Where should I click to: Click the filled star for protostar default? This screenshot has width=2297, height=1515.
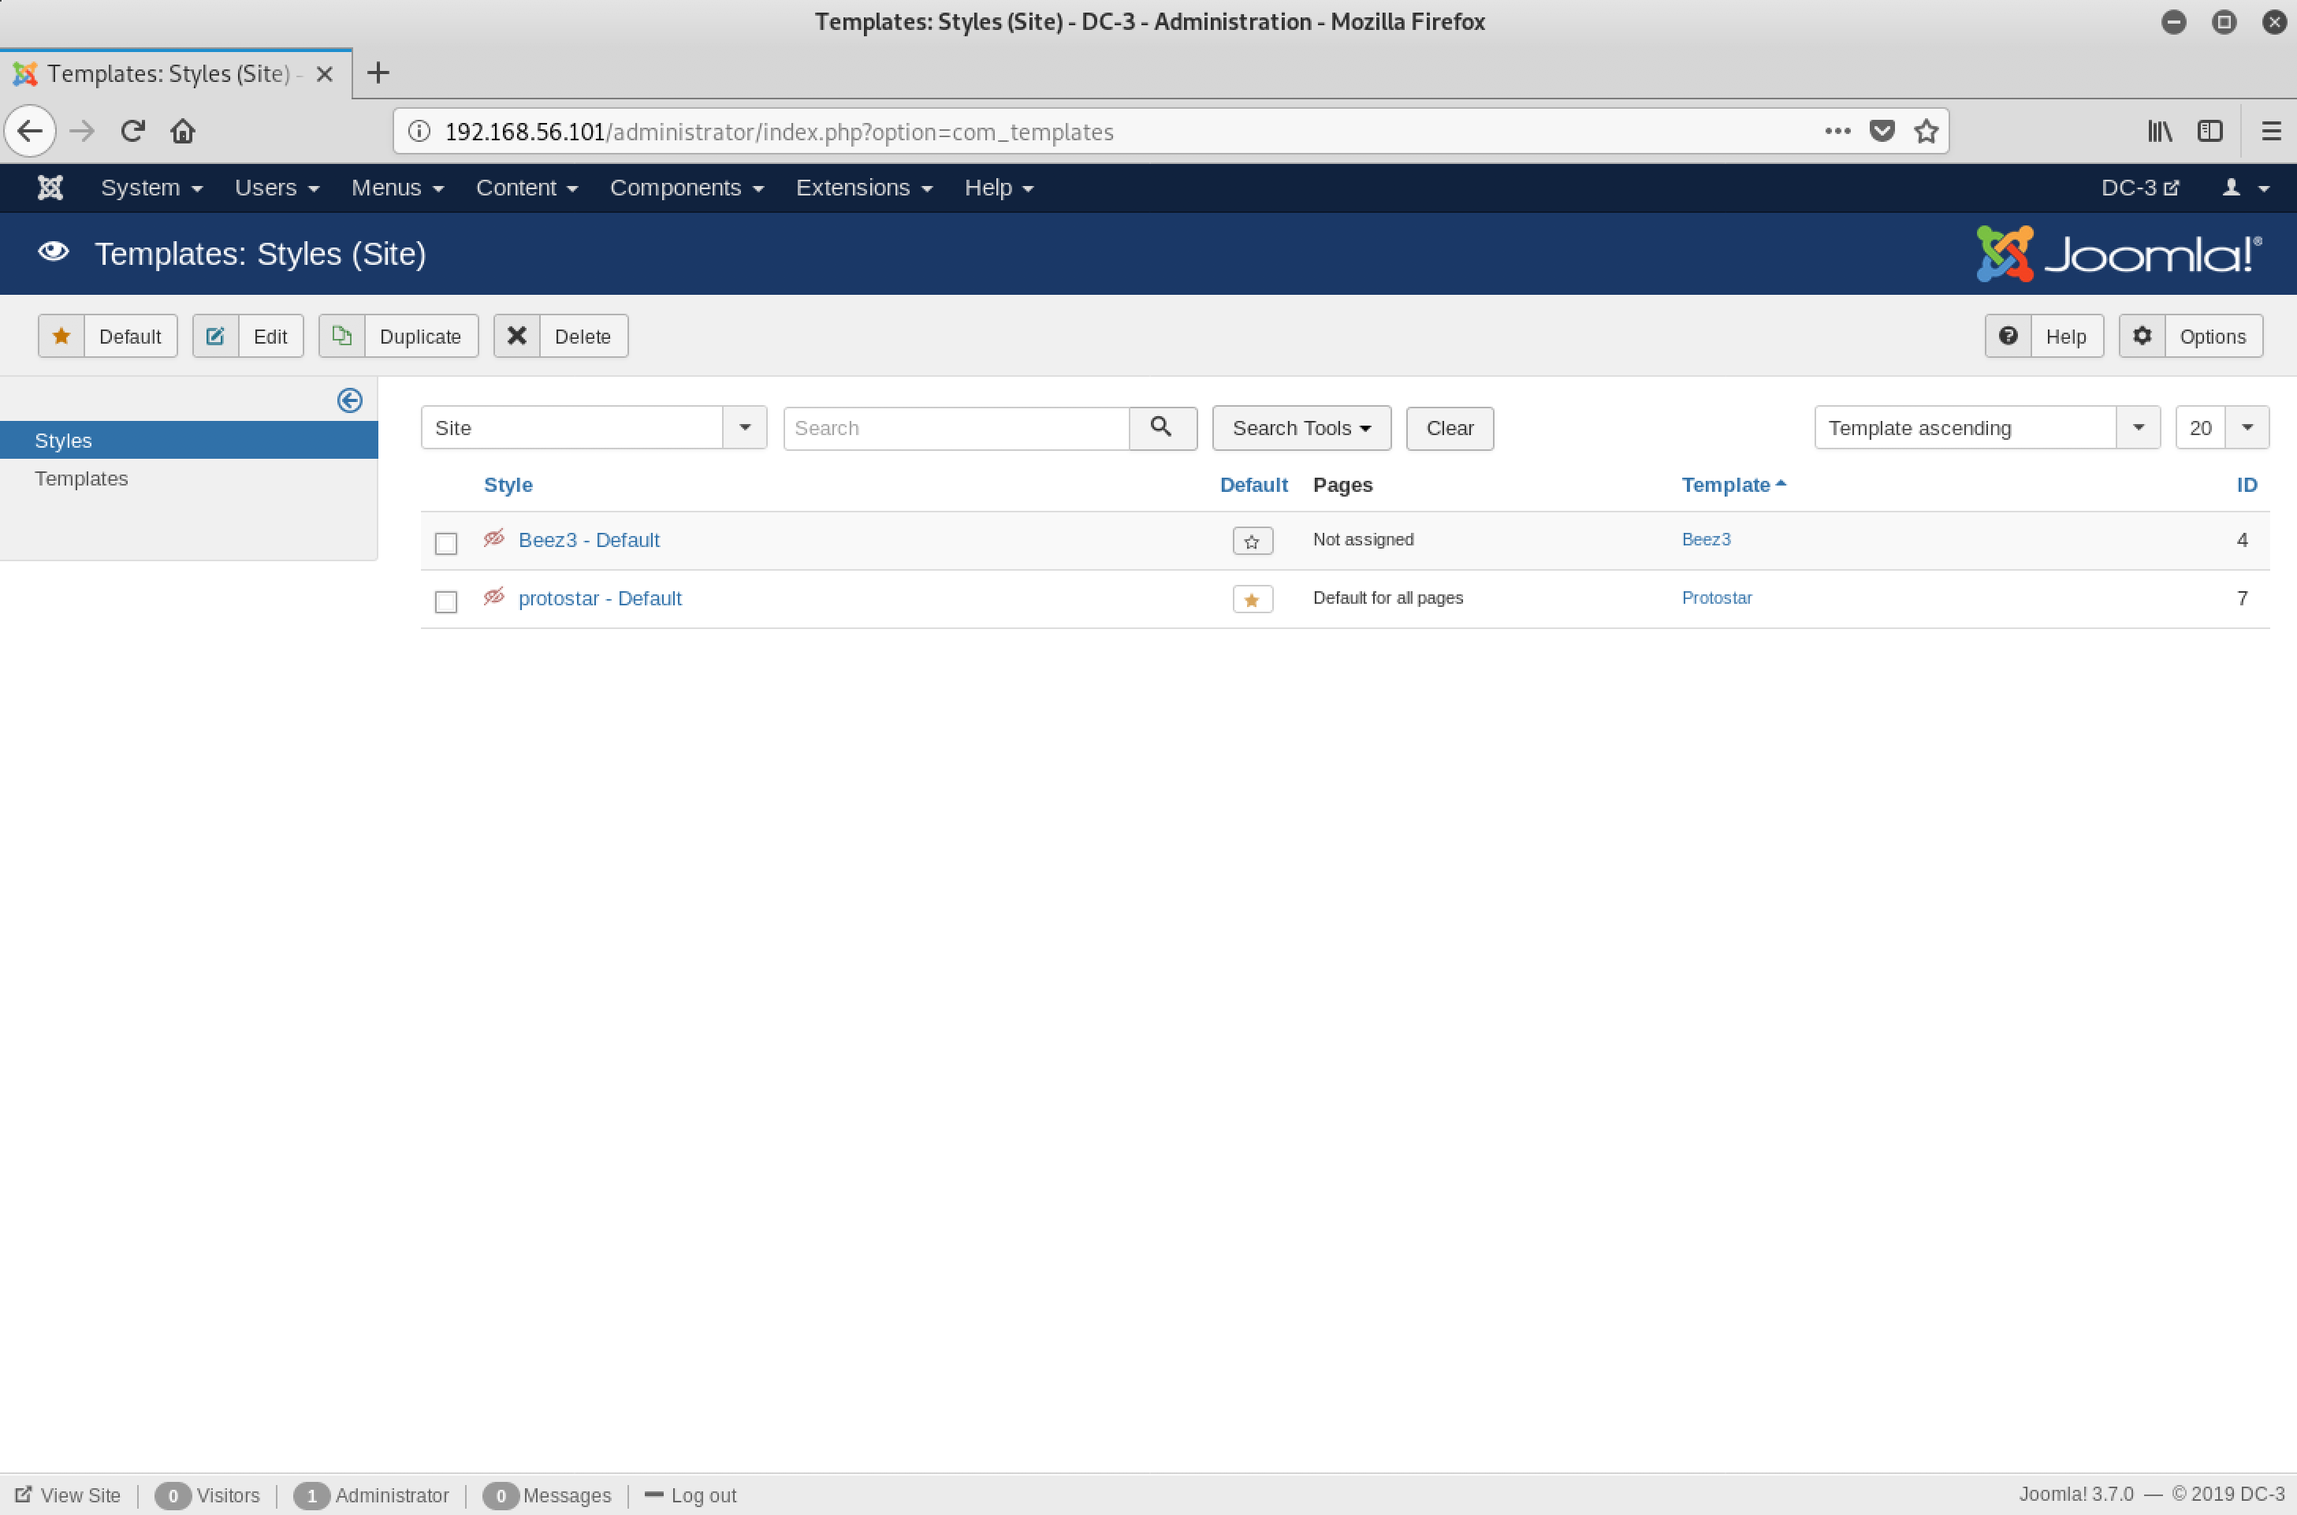[1252, 599]
